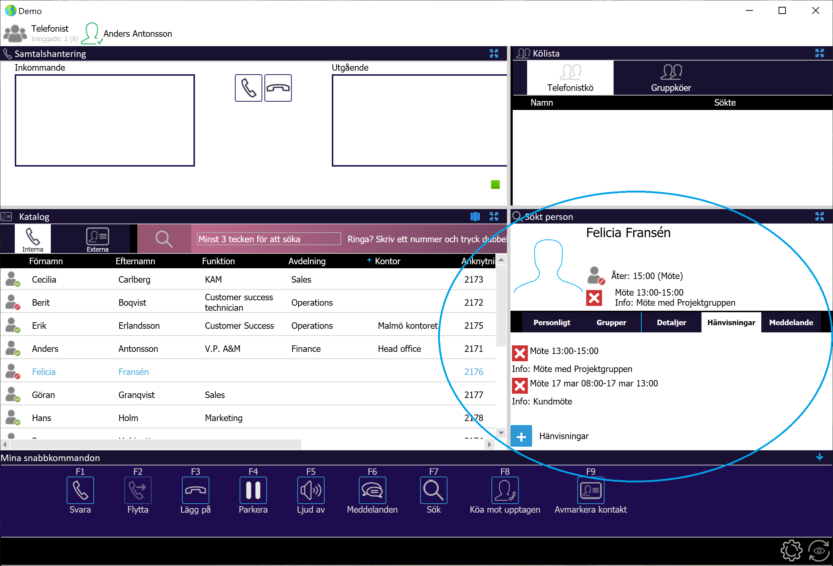Click the F3 Lägg på hang-up icon

pos(195,490)
